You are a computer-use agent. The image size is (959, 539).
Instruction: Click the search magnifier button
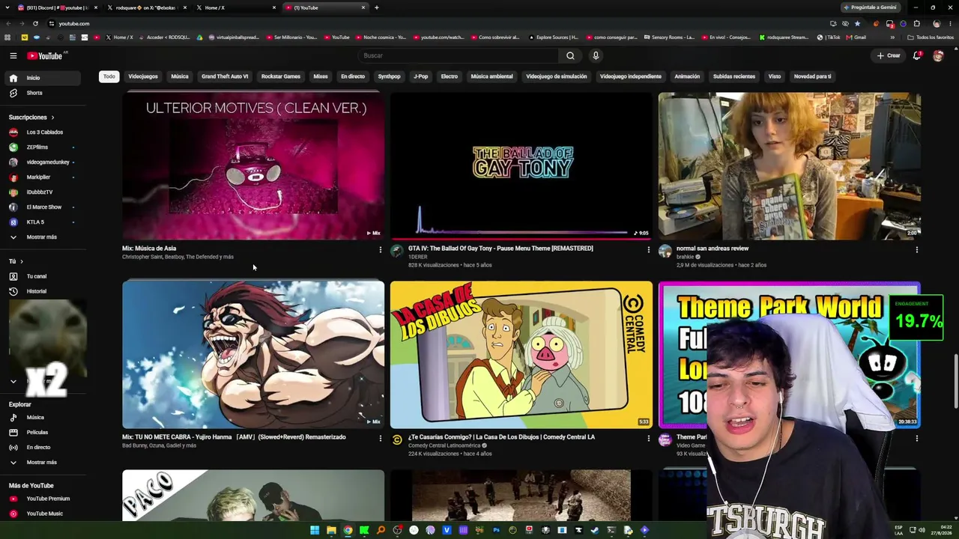(570, 55)
